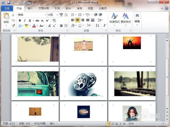The height and width of the screenshot is (127, 170).
Task: Toggle Character Shading icon
Action: 61,26
